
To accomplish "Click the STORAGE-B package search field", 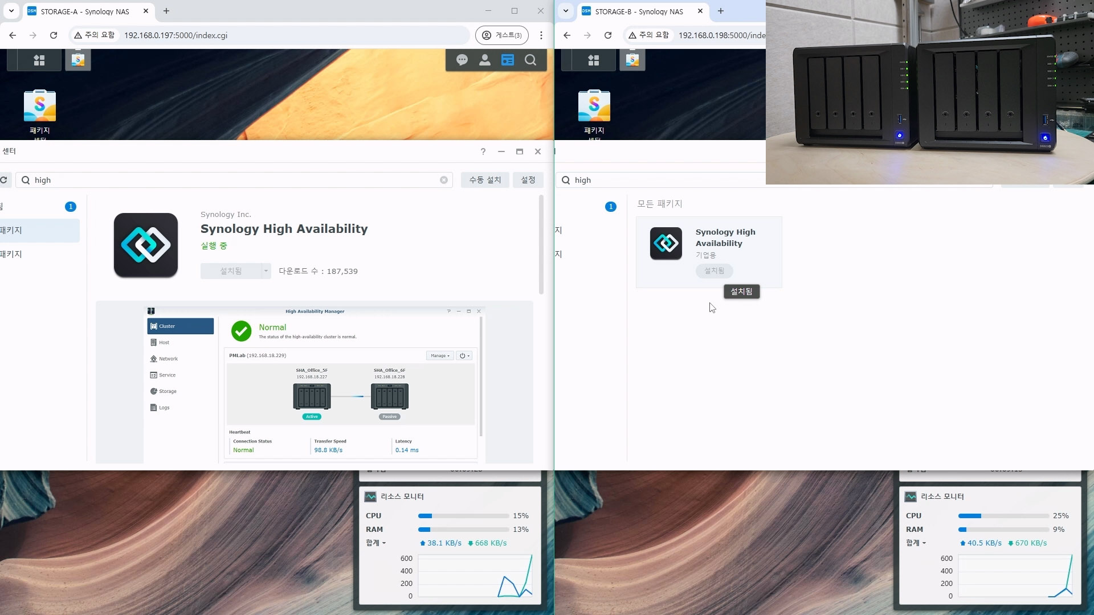I will pyautogui.click(x=655, y=180).
